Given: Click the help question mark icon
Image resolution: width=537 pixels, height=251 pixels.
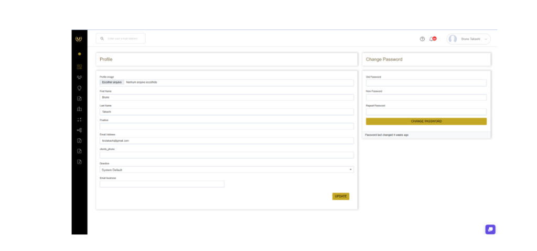Looking at the screenshot, I should point(422,39).
